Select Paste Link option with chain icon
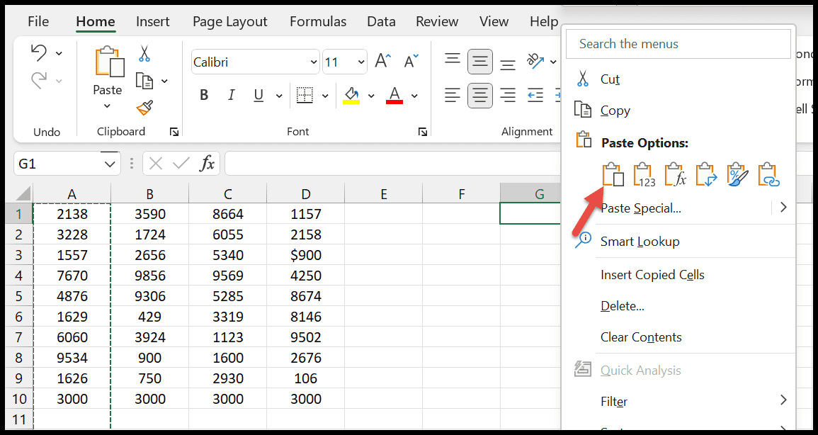This screenshot has width=818, height=435. point(769,174)
